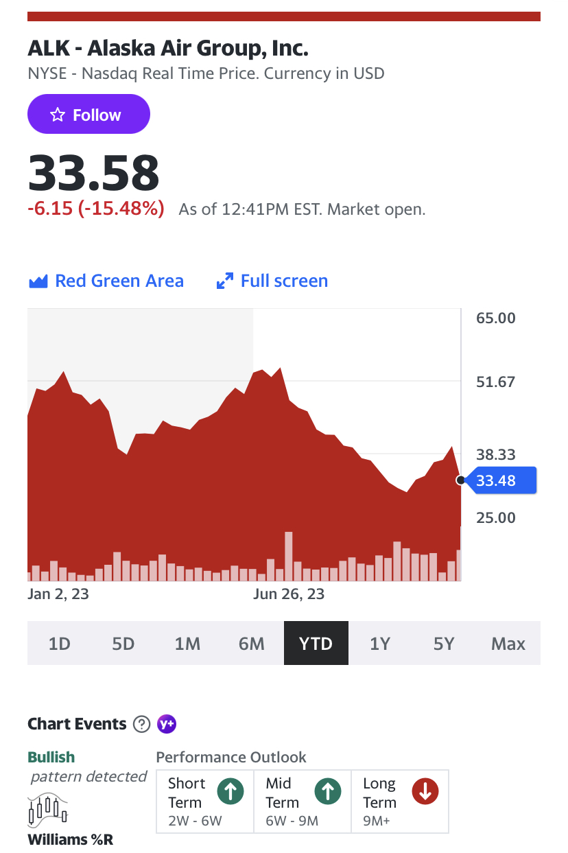
Task: Click the purple Y+ premium badge
Action: tap(167, 724)
